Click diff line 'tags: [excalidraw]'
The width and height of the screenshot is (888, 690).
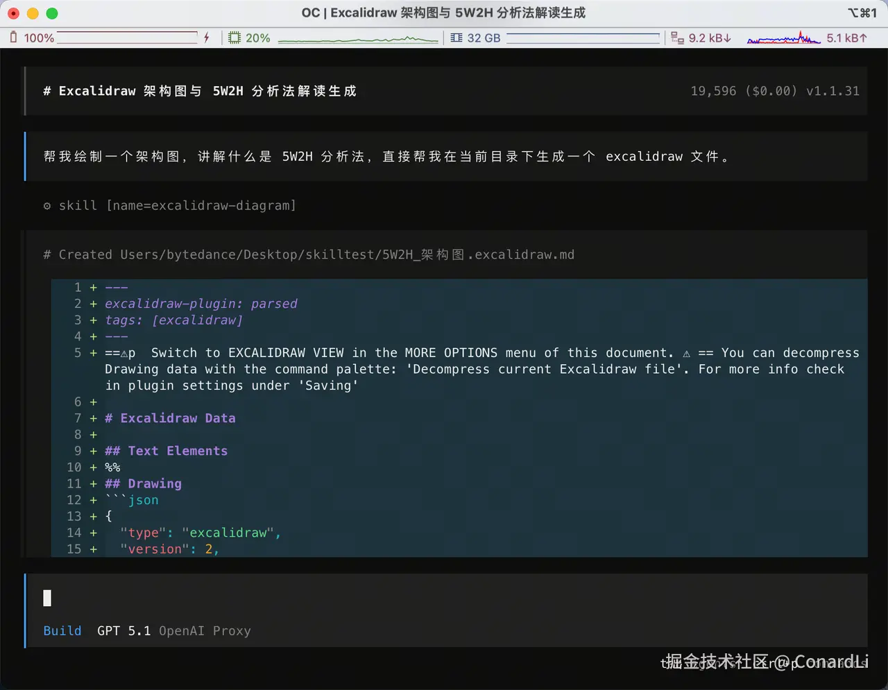pos(174,320)
